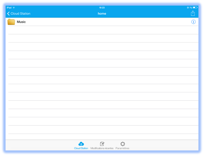Image resolution: width=204 pixels, height=156 pixels.
Task: Select the Cloud Station bottom tab label
Action: [x=81, y=148]
